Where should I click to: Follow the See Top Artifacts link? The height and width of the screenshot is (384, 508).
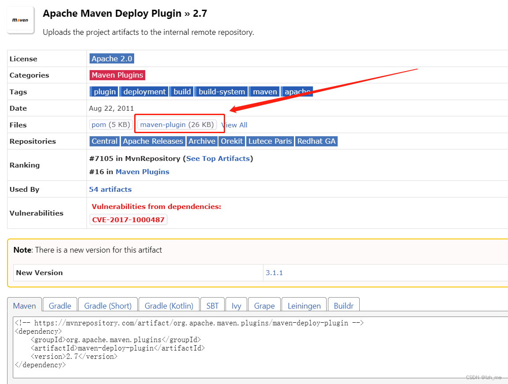pyautogui.click(x=218, y=159)
